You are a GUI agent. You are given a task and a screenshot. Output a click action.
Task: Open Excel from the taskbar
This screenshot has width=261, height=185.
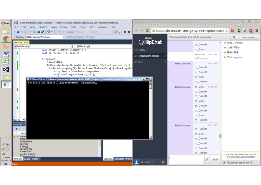click(6, 61)
